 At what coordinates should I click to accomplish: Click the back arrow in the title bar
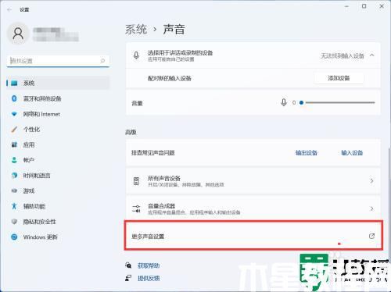[9, 9]
